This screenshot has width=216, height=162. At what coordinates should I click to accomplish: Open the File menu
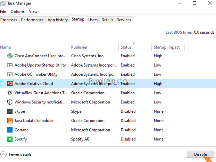(x=3, y=11)
